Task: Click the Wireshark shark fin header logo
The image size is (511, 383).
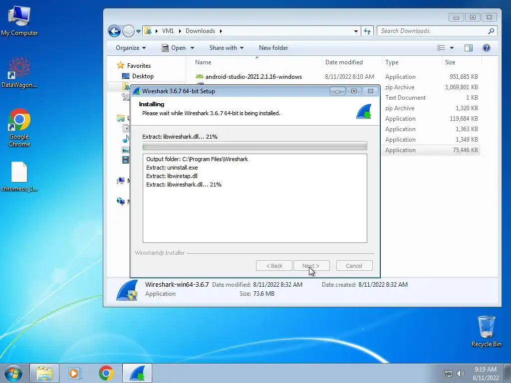Action: click(364, 111)
